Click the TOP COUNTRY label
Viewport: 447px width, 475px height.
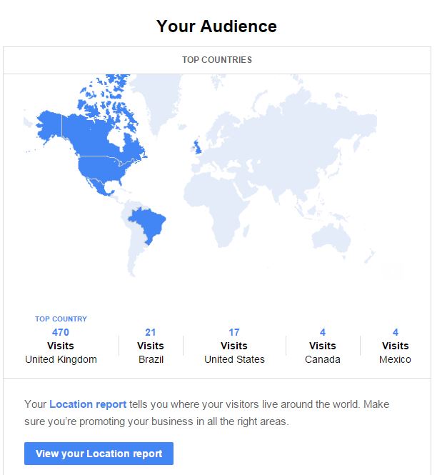pyautogui.click(x=61, y=319)
